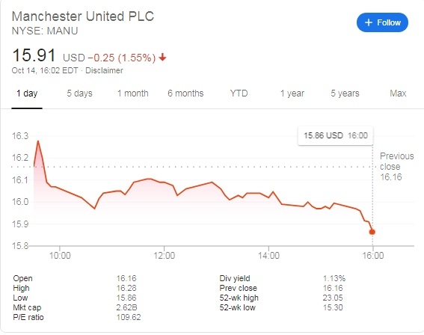Click the plus icon in Follow button

click(369, 22)
